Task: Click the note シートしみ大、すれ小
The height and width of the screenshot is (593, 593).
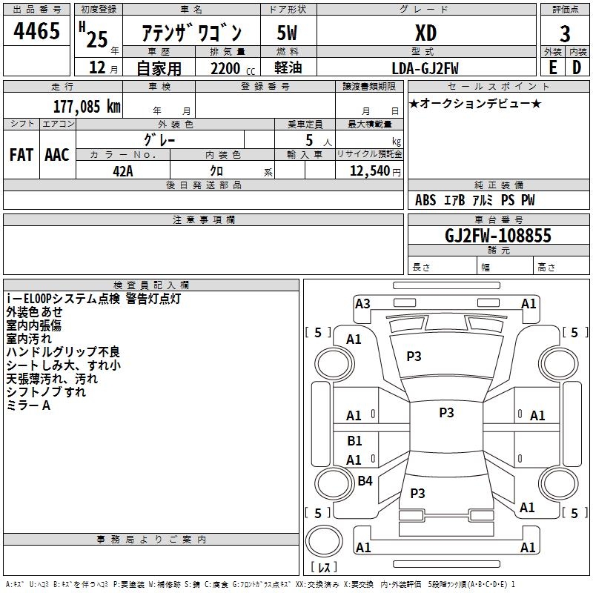Action: [64, 365]
